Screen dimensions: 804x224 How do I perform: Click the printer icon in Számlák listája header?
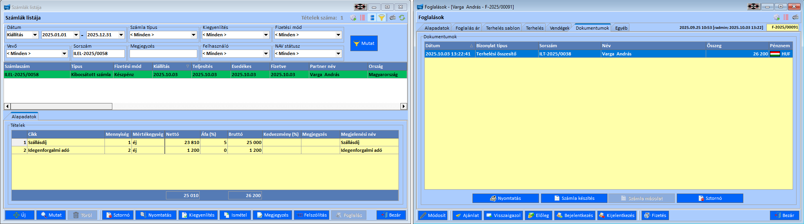[392, 18]
